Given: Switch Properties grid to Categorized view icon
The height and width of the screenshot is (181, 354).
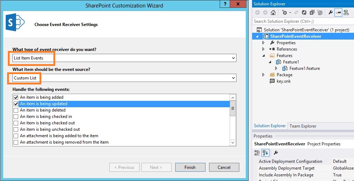Looking at the screenshot, I should [x=257, y=153].
